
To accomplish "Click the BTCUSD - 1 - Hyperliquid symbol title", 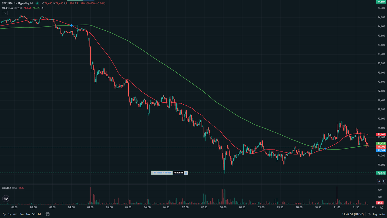I will [18, 3].
